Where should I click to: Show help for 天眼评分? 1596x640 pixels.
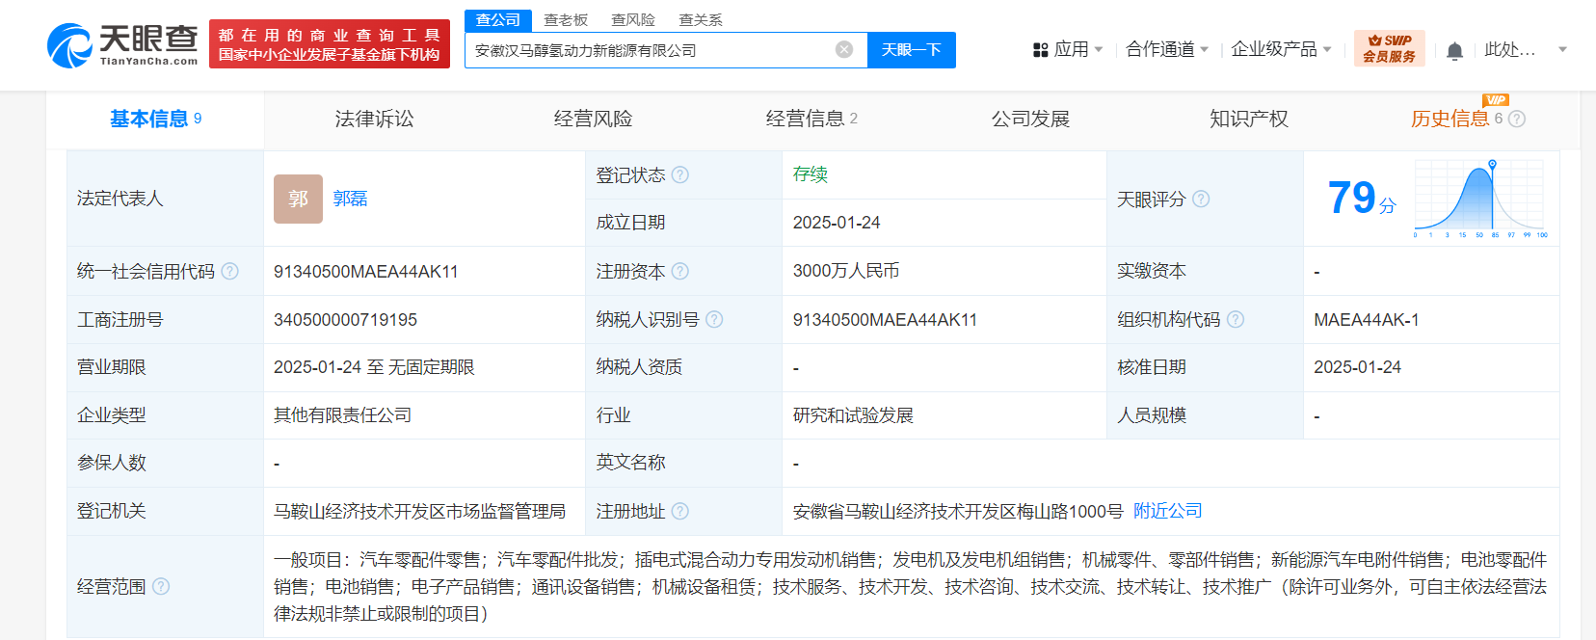pos(1201,199)
